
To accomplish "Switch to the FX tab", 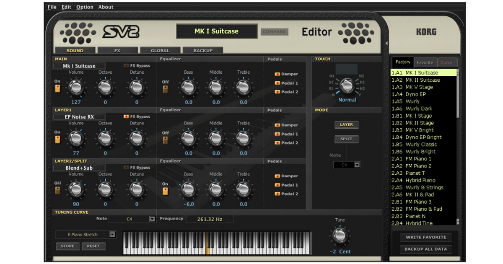I will 117,50.
